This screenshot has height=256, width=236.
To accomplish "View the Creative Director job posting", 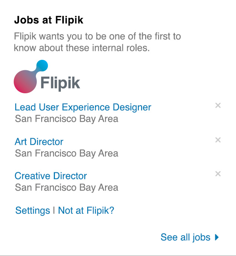I will pos(51,176).
